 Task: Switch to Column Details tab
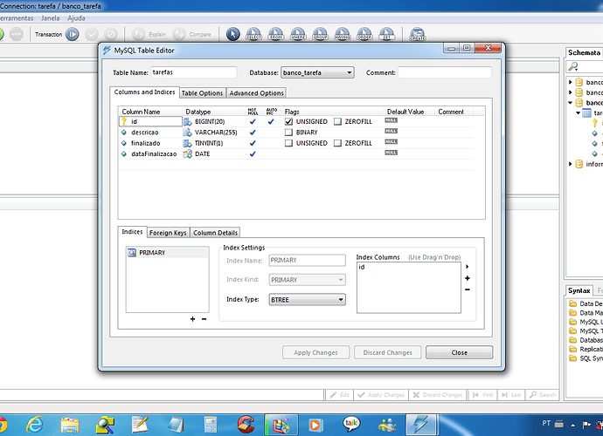point(215,233)
